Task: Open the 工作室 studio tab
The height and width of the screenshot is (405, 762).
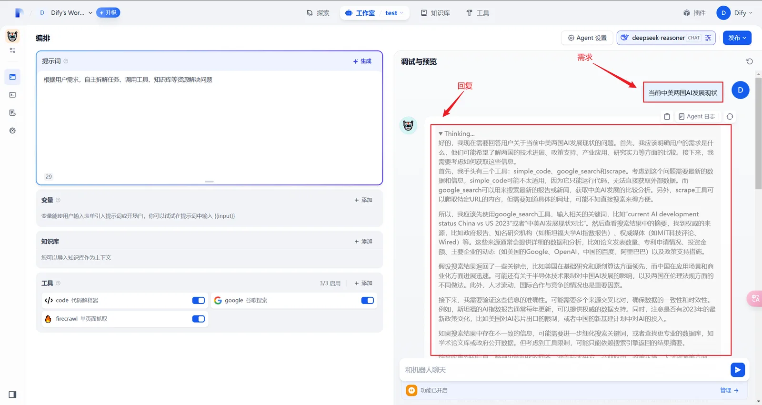Action: pyautogui.click(x=360, y=13)
